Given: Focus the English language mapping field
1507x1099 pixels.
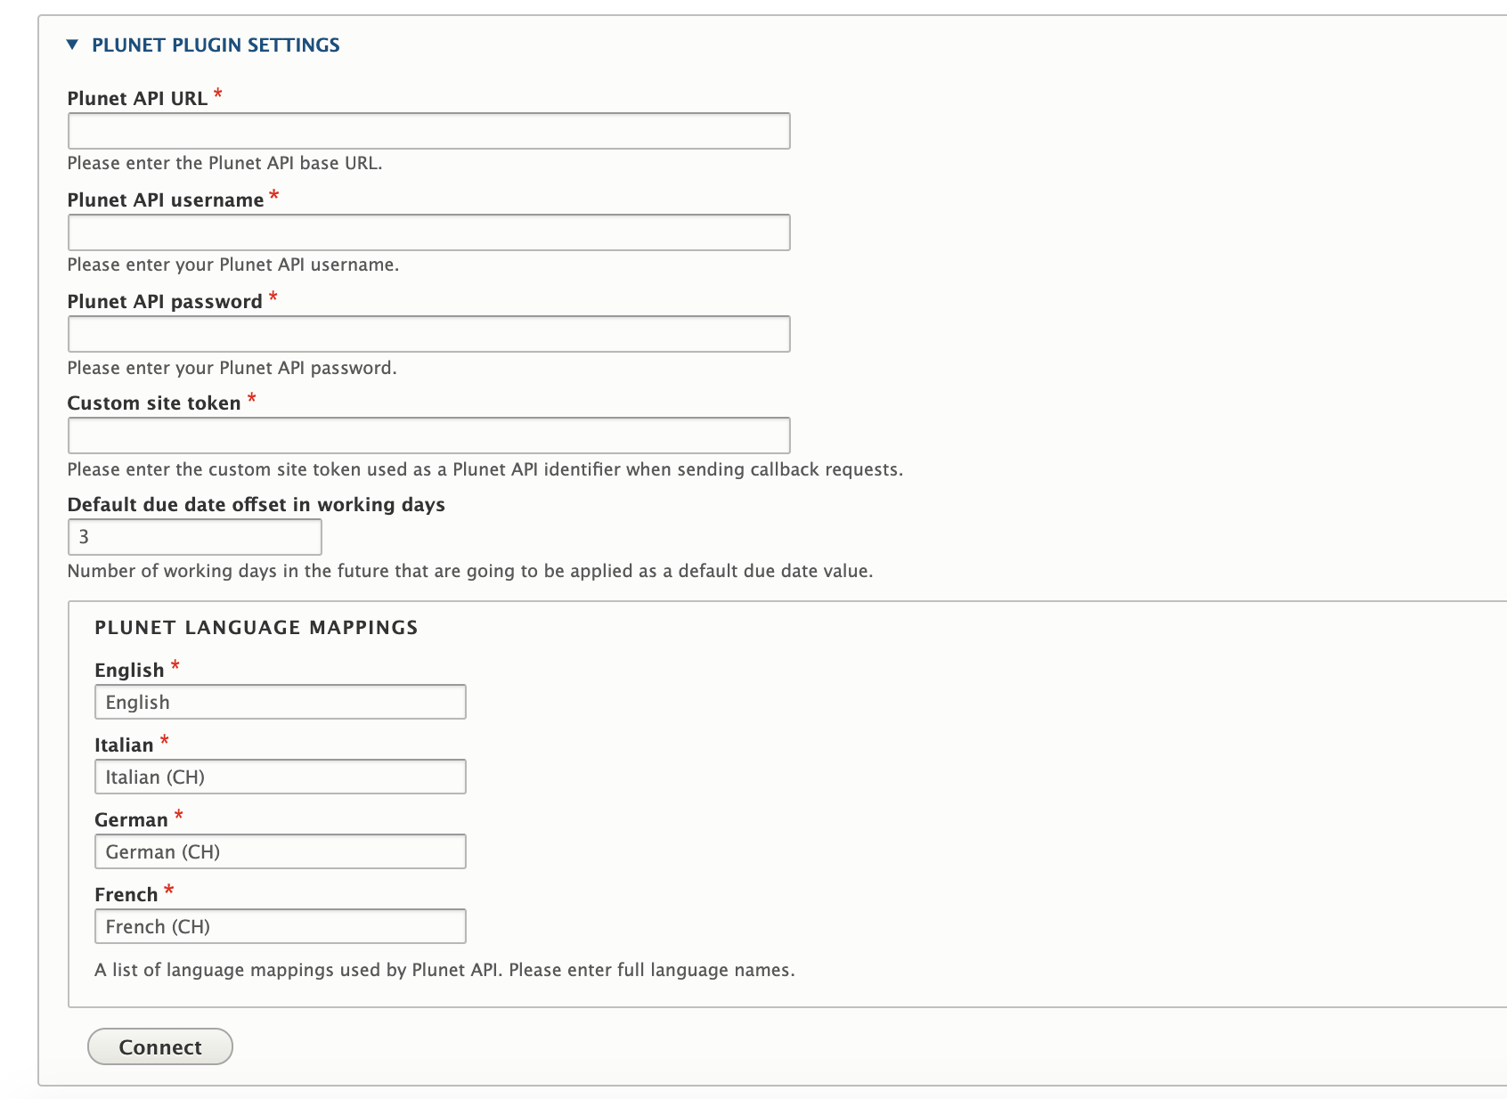Looking at the screenshot, I should tap(281, 702).
